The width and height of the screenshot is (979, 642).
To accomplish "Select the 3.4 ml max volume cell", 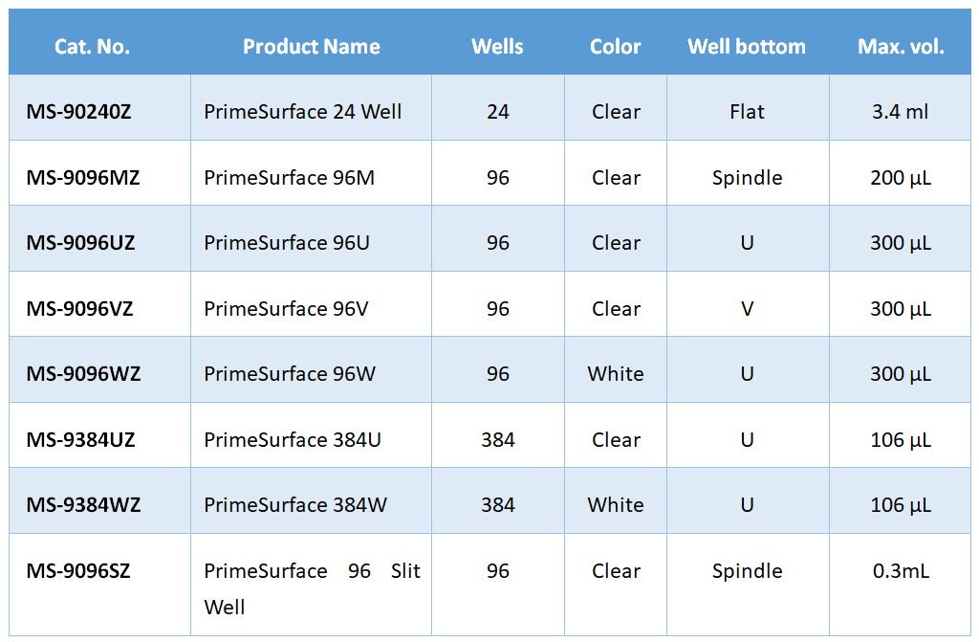I will pyautogui.click(x=901, y=112).
